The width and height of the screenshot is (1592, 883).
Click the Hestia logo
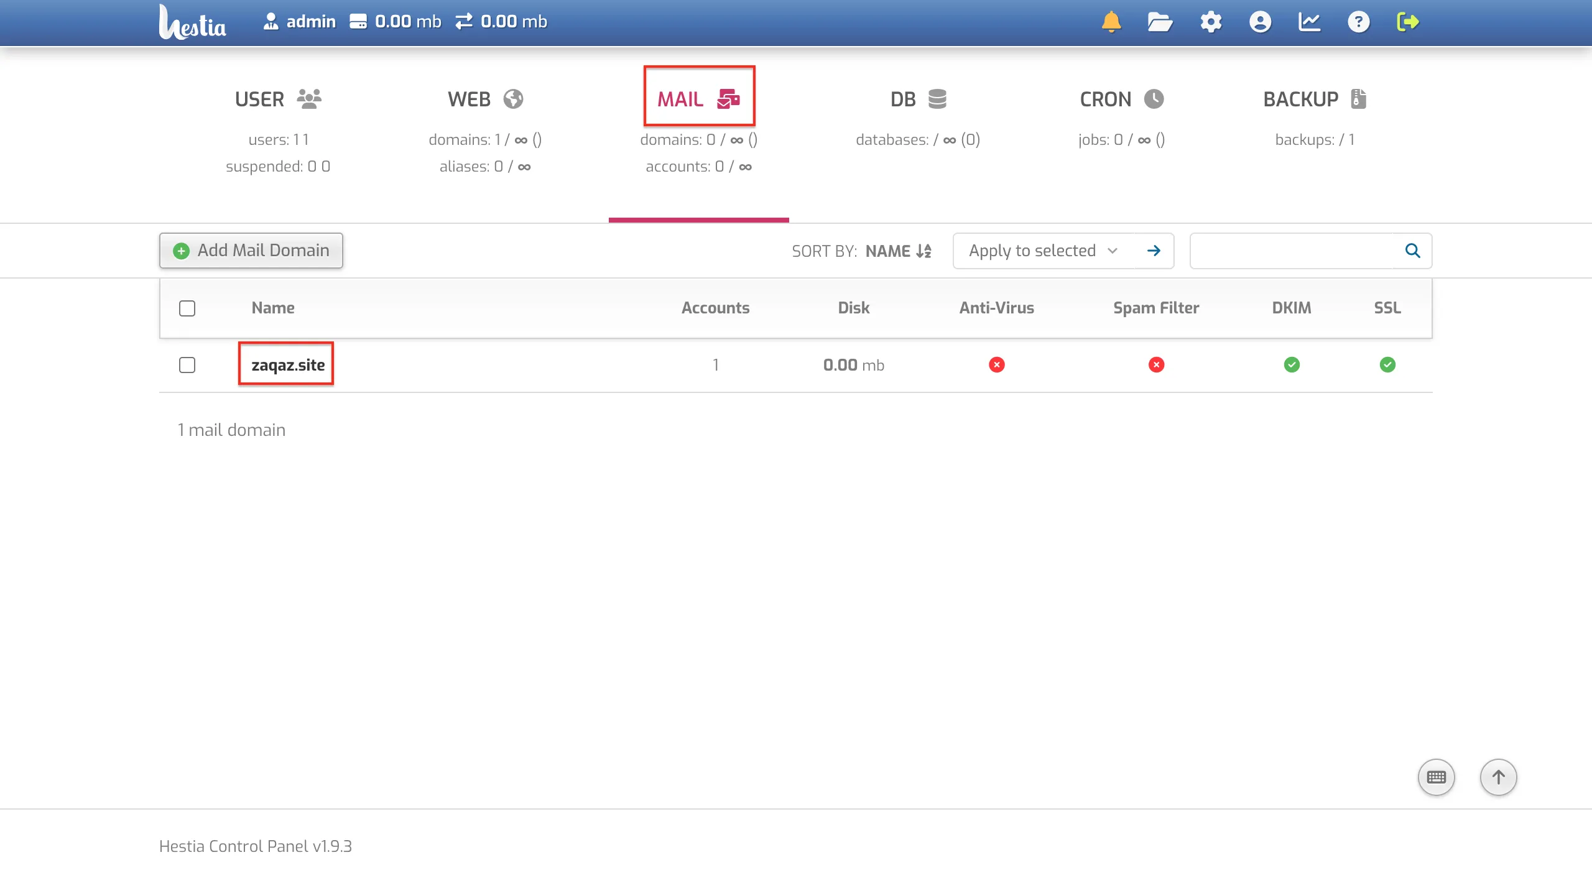tap(192, 22)
